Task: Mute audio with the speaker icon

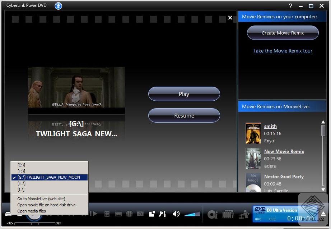Action: click(176, 214)
